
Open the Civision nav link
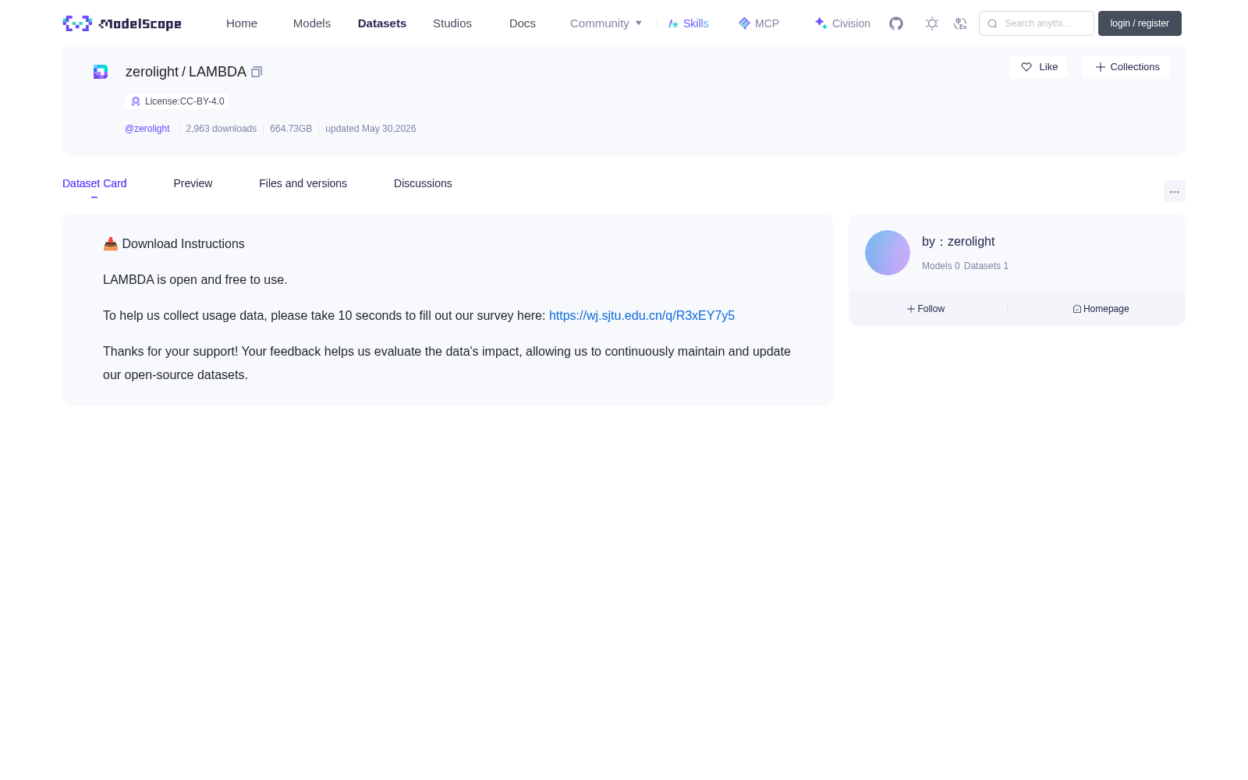click(842, 23)
